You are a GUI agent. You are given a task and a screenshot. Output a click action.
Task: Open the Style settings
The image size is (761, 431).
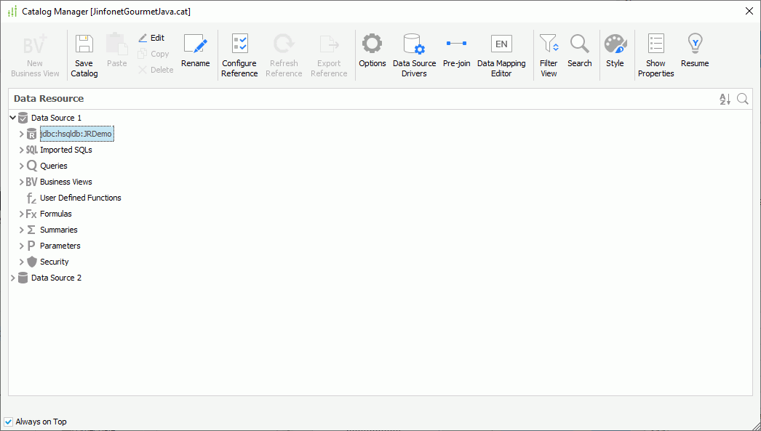pyautogui.click(x=615, y=51)
